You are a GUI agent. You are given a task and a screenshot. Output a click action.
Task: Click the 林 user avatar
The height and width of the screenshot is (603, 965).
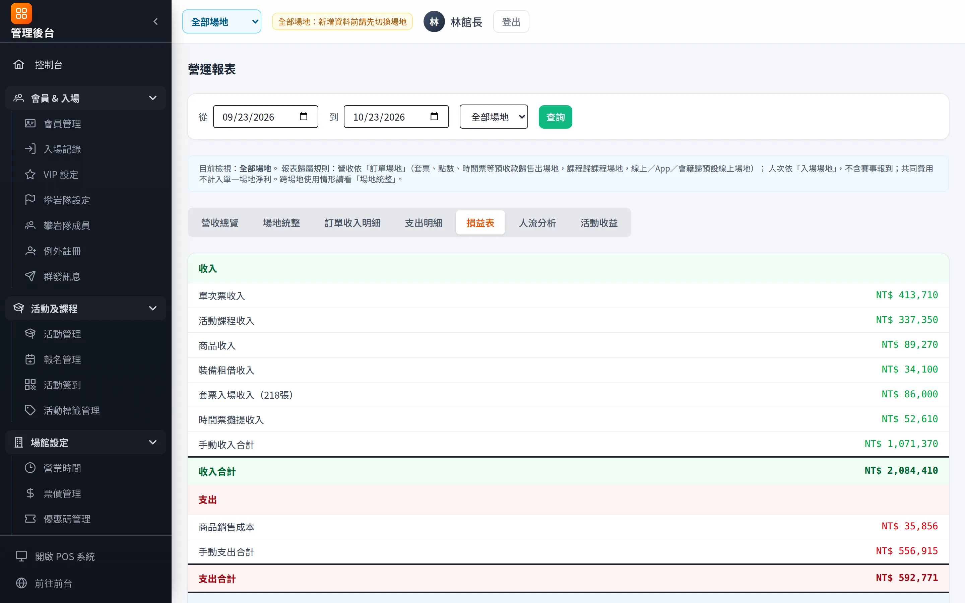click(x=434, y=21)
